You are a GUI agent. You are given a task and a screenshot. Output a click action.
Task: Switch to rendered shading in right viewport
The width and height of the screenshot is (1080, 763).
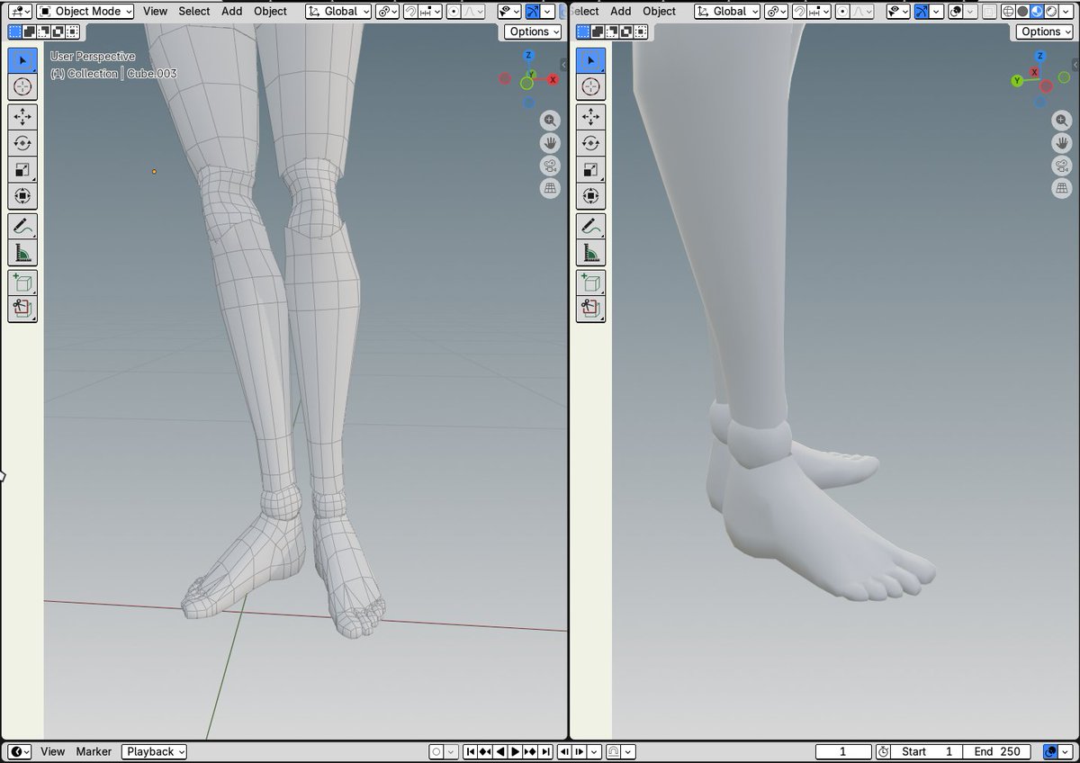point(1051,12)
